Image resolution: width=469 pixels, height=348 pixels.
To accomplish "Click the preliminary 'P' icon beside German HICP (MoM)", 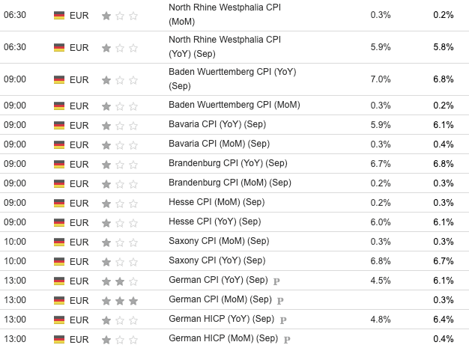I will (287, 339).
